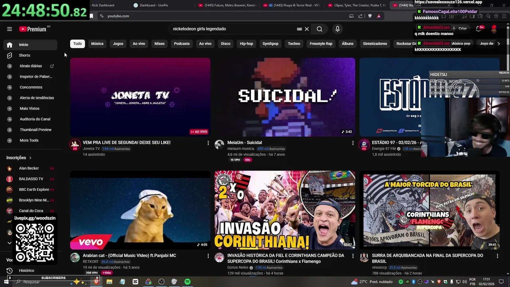Image resolution: width=510 pixels, height=287 pixels.
Task: Start voice search with microphone
Action: pyautogui.click(x=337, y=29)
